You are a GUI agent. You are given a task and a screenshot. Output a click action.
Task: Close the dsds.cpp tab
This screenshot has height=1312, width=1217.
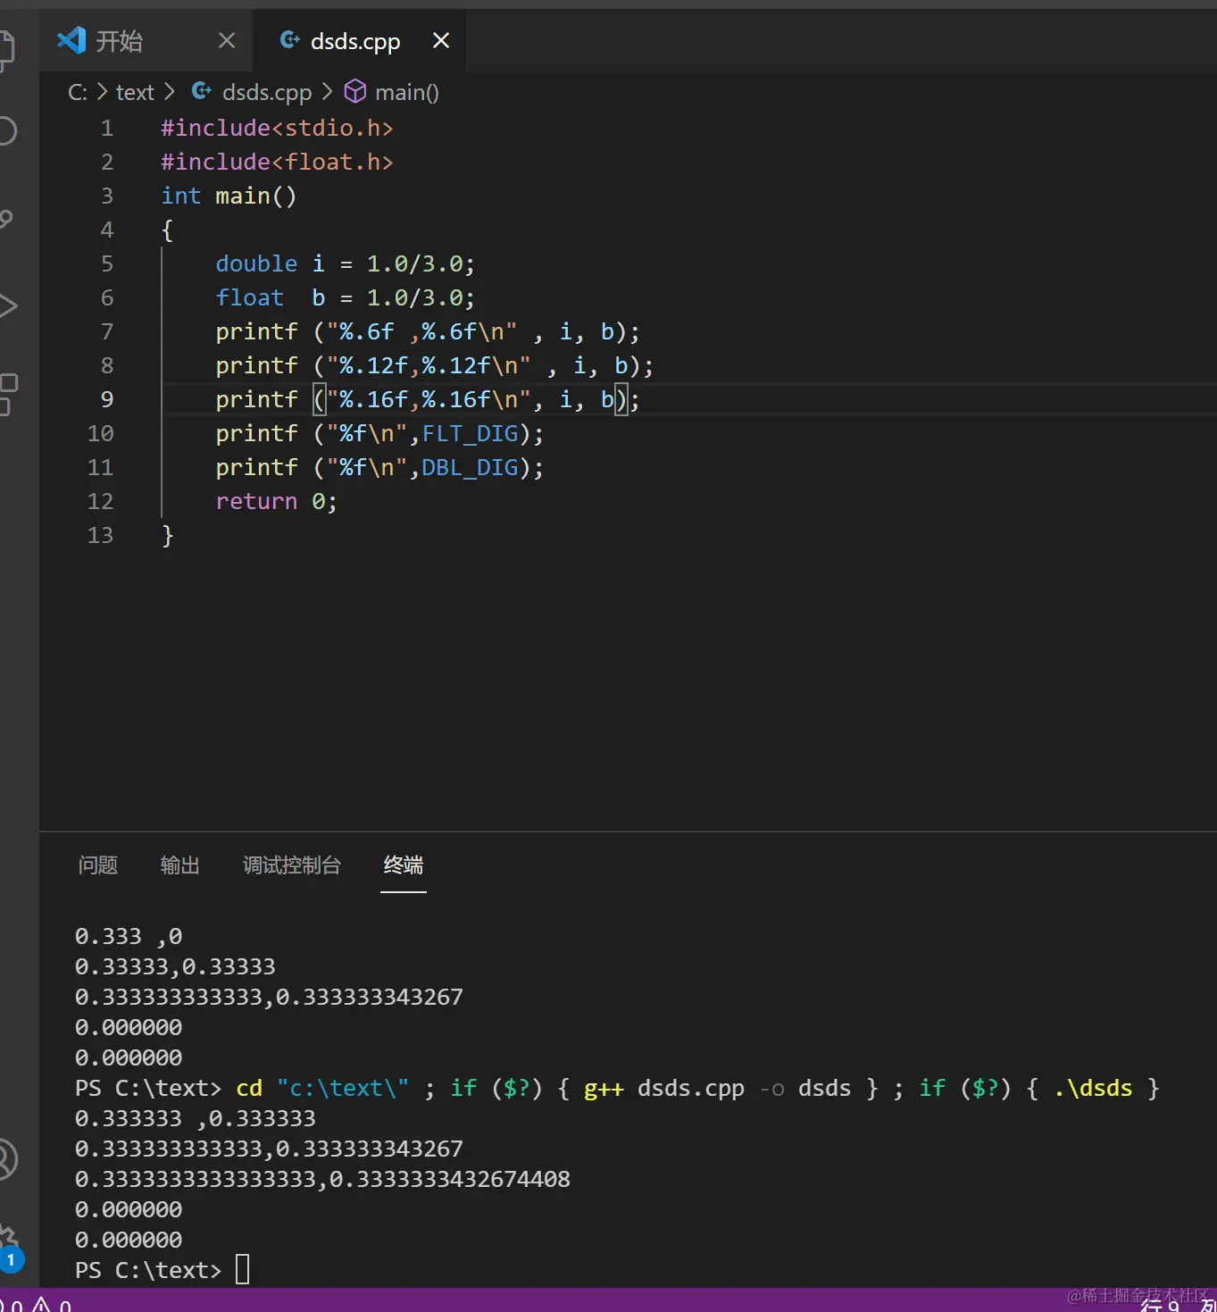441,40
